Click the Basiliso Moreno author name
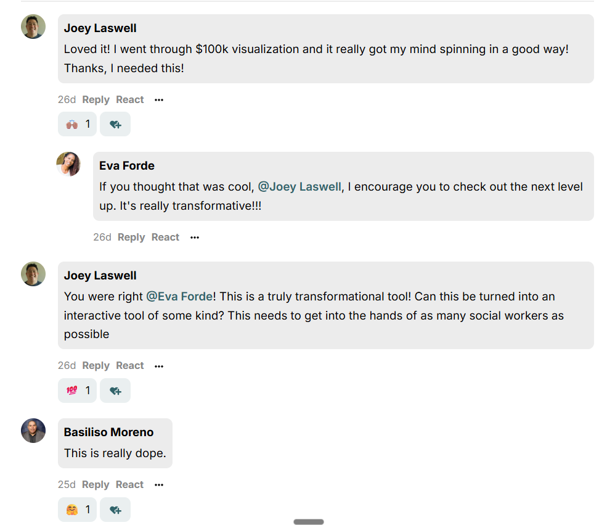This screenshot has height=525, width=615. click(x=108, y=432)
